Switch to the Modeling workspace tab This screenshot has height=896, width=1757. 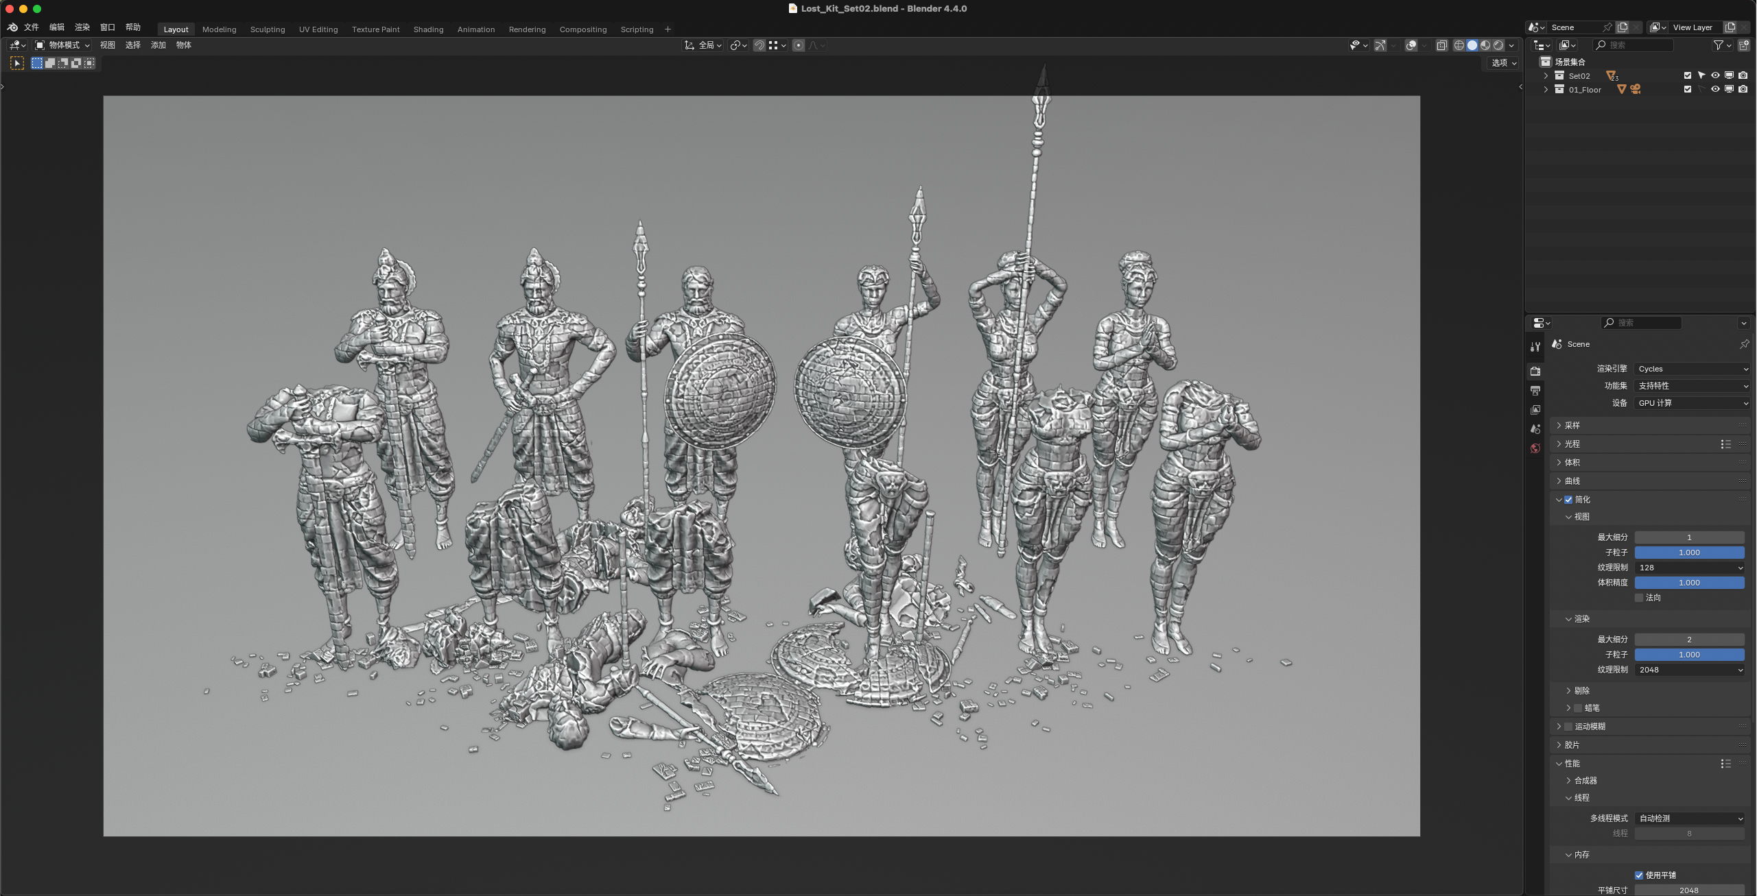click(x=219, y=29)
